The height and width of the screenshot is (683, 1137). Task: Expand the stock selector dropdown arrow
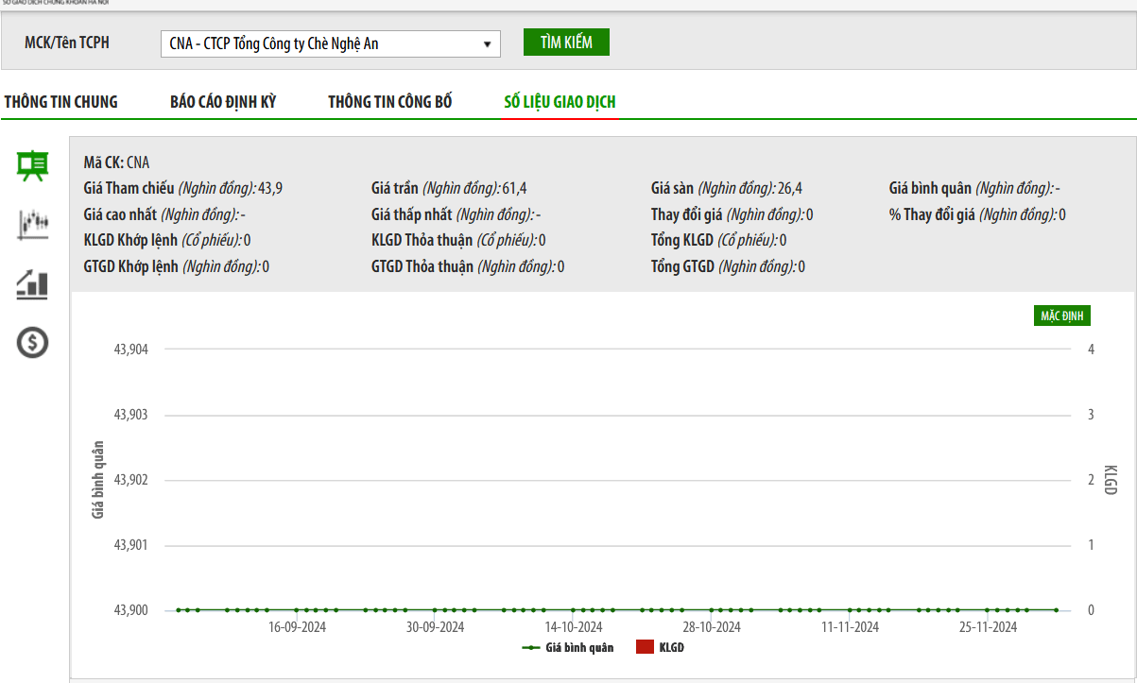click(487, 43)
